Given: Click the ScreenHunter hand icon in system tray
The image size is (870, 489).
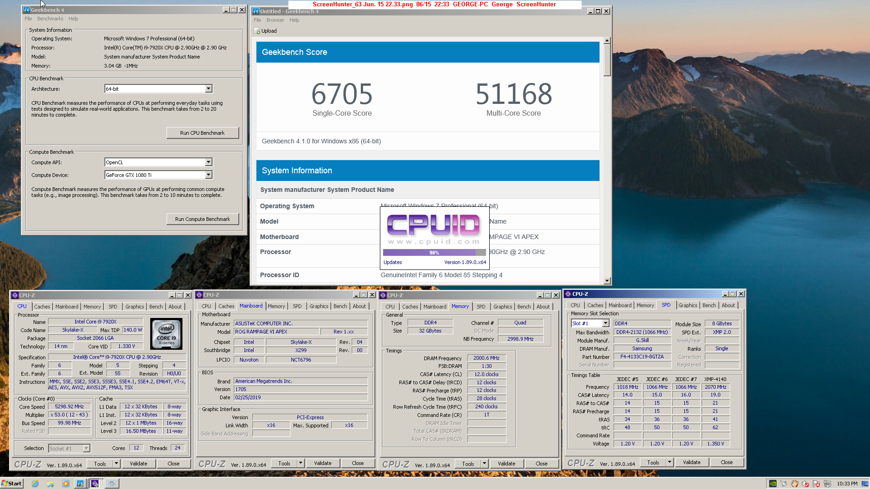Looking at the screenshot, I should pos(795,484).
